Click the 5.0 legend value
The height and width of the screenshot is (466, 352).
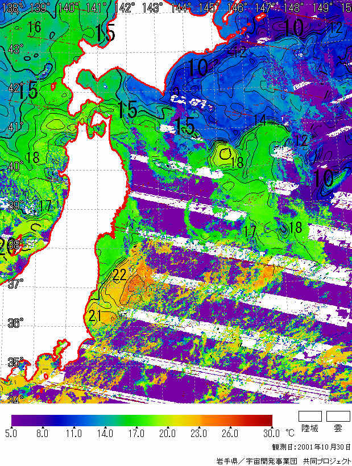(11, 434)
